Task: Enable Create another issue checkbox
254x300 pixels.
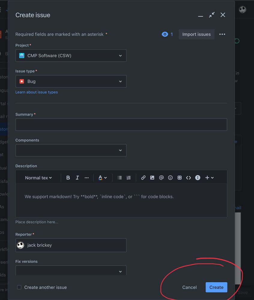Action: click(19, 287)
